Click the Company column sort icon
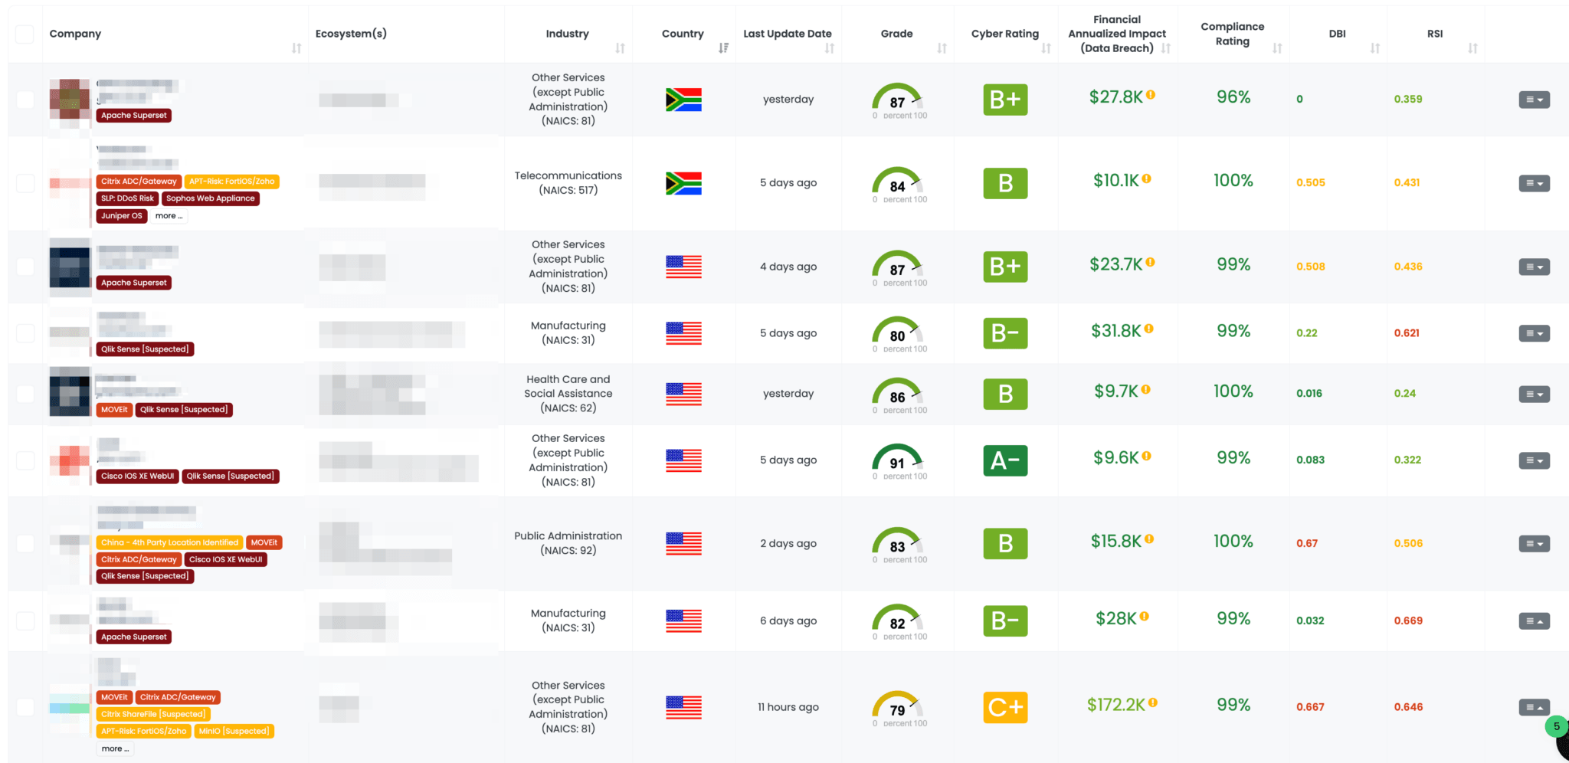The image size is (1569, 763). pos(296,48)
